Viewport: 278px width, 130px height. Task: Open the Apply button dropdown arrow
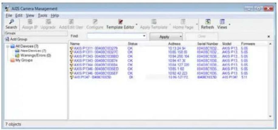pyautogui.click(x=181, y=36)
